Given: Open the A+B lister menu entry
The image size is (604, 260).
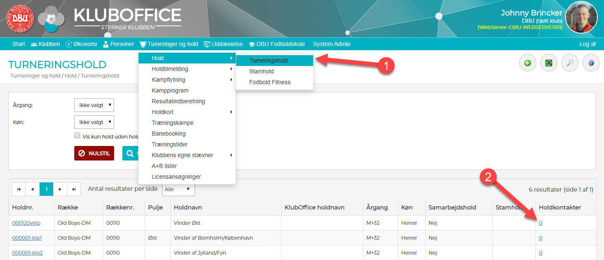Looking at the screenshot, I should (187, 166).
